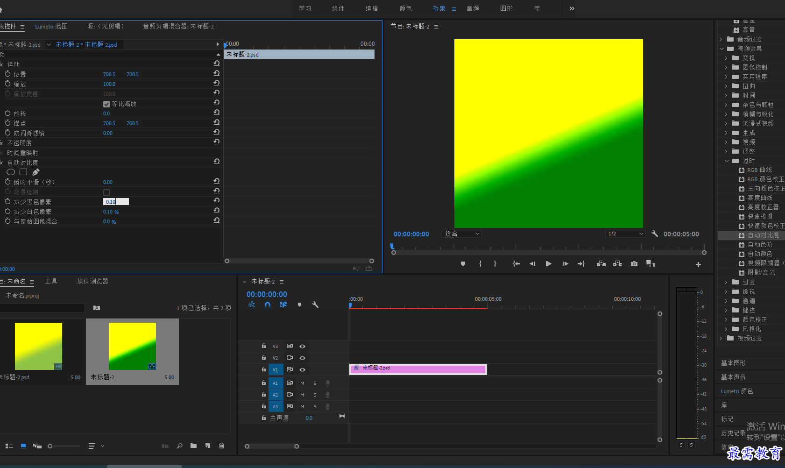Switch to 音频 workspace
Viewport: 785px width, 468px height.
coord(473,8)
